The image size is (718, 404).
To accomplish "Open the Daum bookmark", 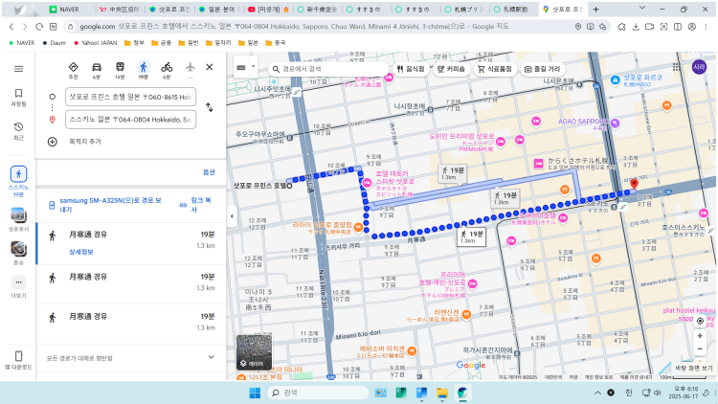I will click(x=54, y=42).
